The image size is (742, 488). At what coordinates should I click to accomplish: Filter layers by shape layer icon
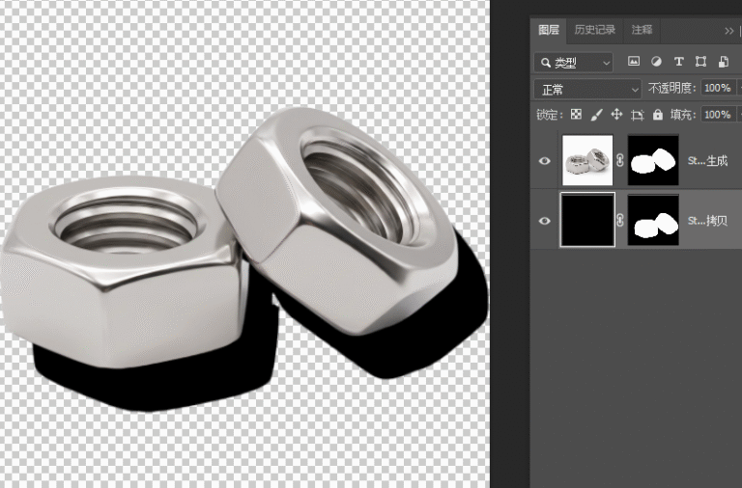pos(700,62)
